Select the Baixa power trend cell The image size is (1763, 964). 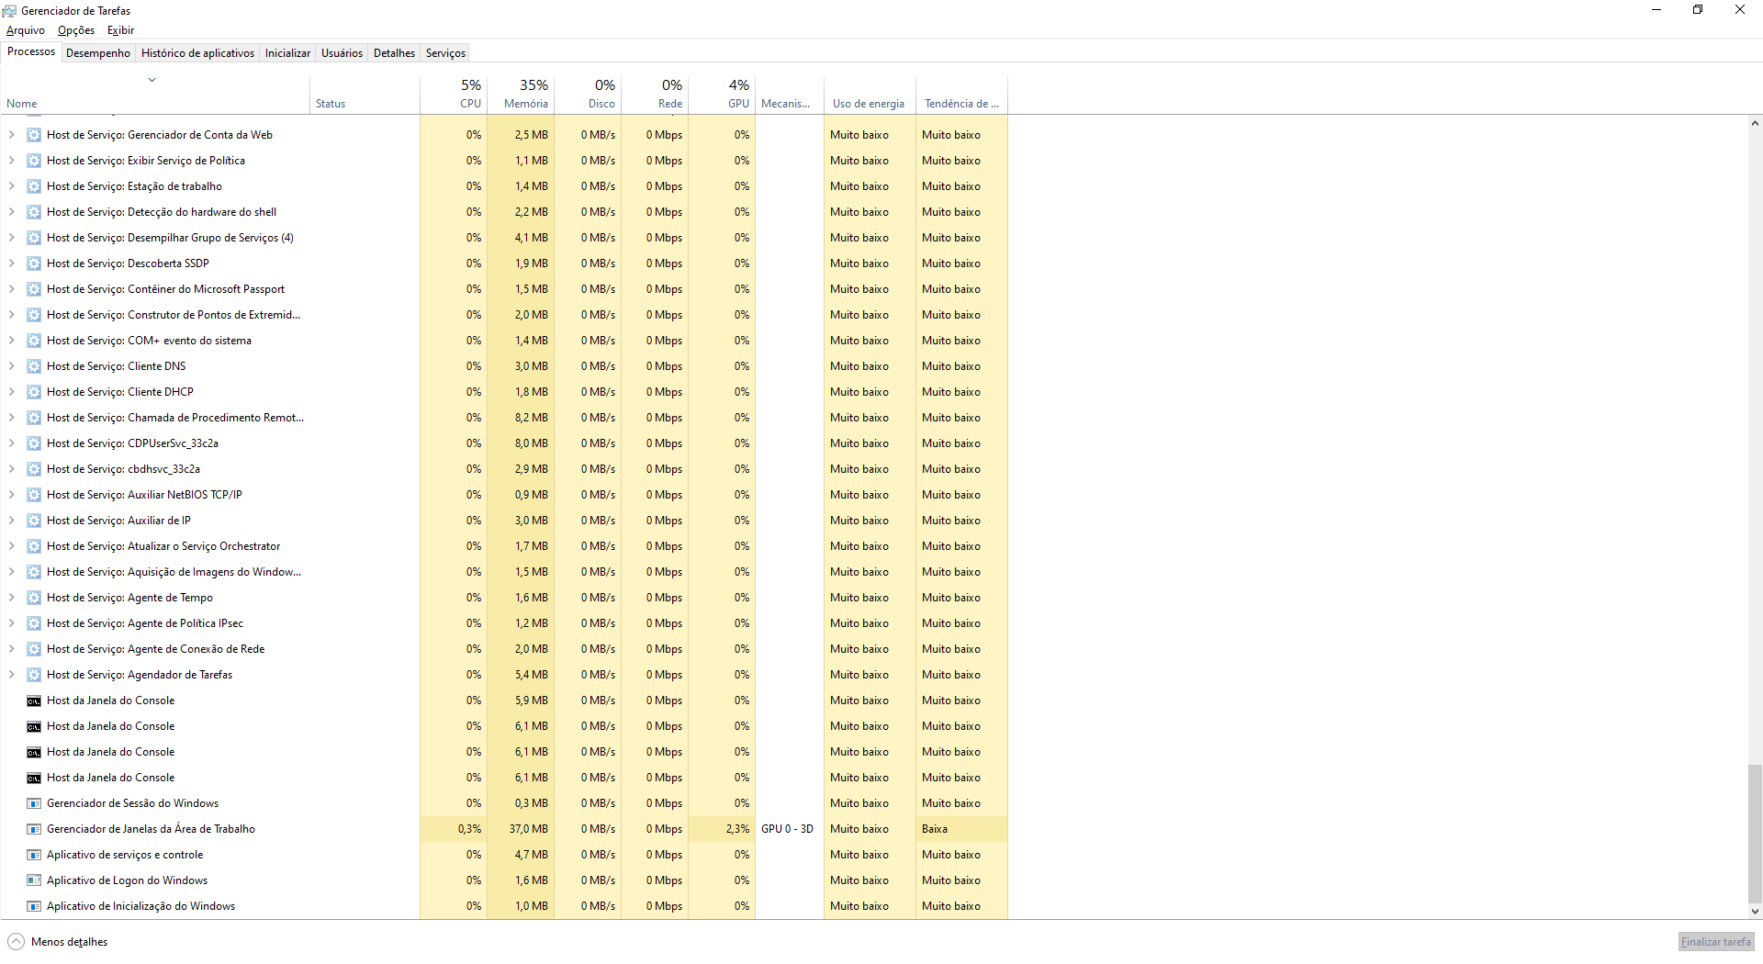[961, 829]
